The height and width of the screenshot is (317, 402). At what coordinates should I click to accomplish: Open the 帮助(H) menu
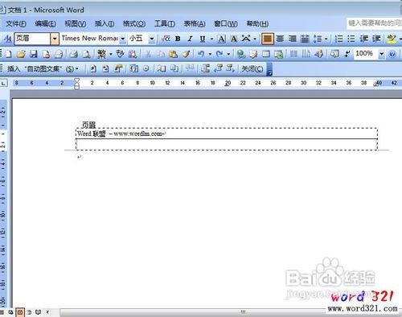257,24
